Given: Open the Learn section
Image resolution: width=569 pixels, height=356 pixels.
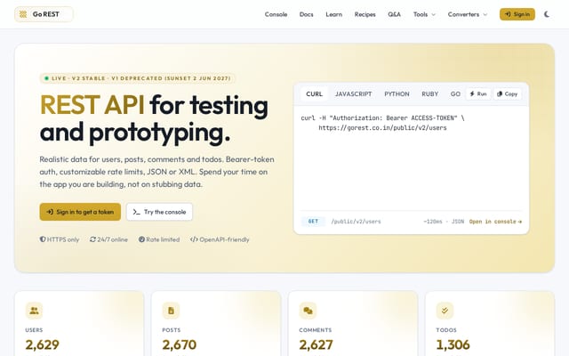Looking at the screenshot, I should point(334,14).
